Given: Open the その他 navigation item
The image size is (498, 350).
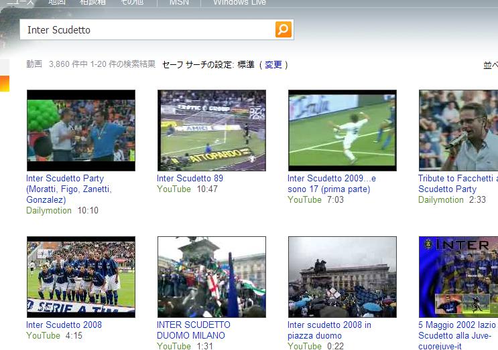Looking at the screenshot, I should pos(132,3).
